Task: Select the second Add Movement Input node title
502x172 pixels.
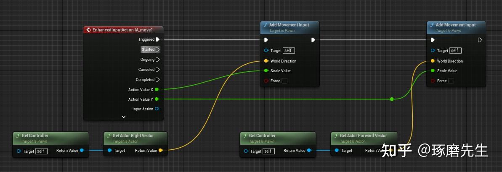Action: coord(456,25)
